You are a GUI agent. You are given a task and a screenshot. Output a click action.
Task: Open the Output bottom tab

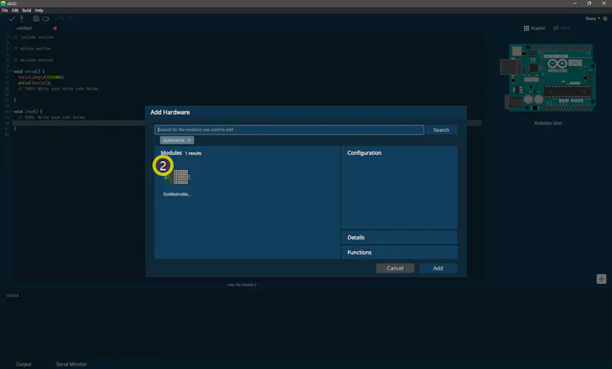[x=23, y=364]
